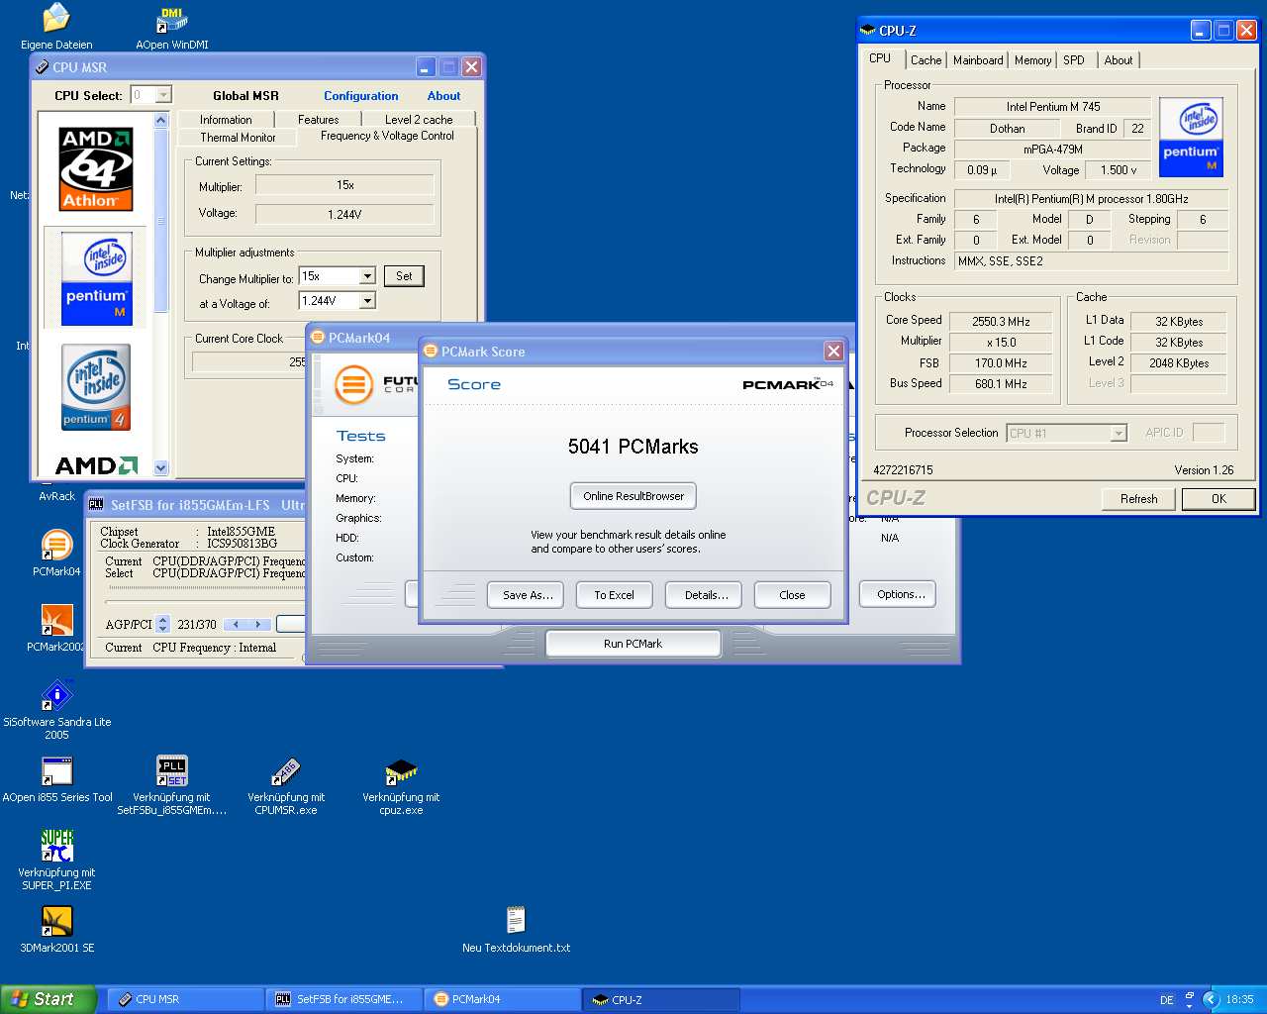
Task: Expand Change Multiplier to dropdown
Action: coord(367,276)
